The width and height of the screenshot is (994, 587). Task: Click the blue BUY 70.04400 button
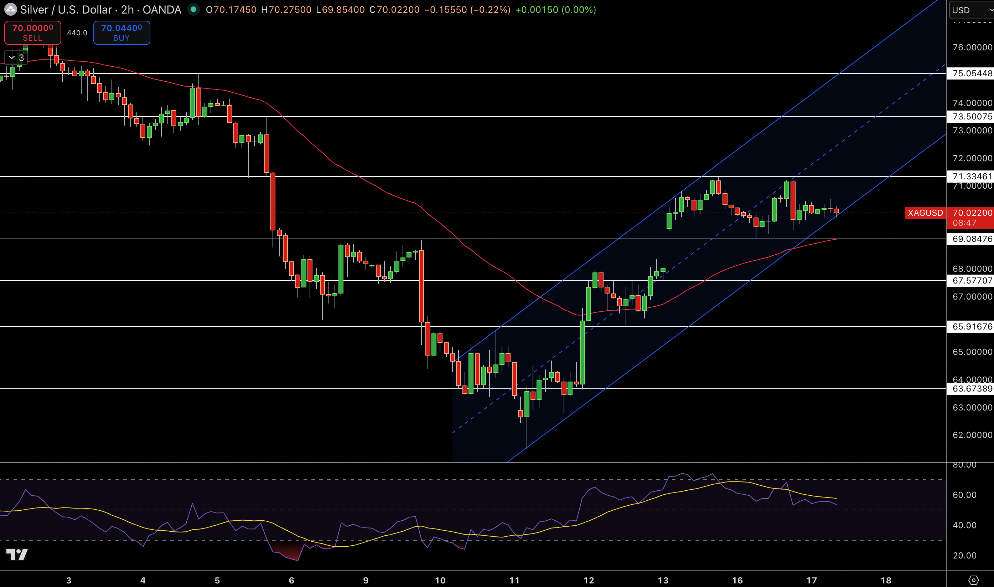point(122,33)
